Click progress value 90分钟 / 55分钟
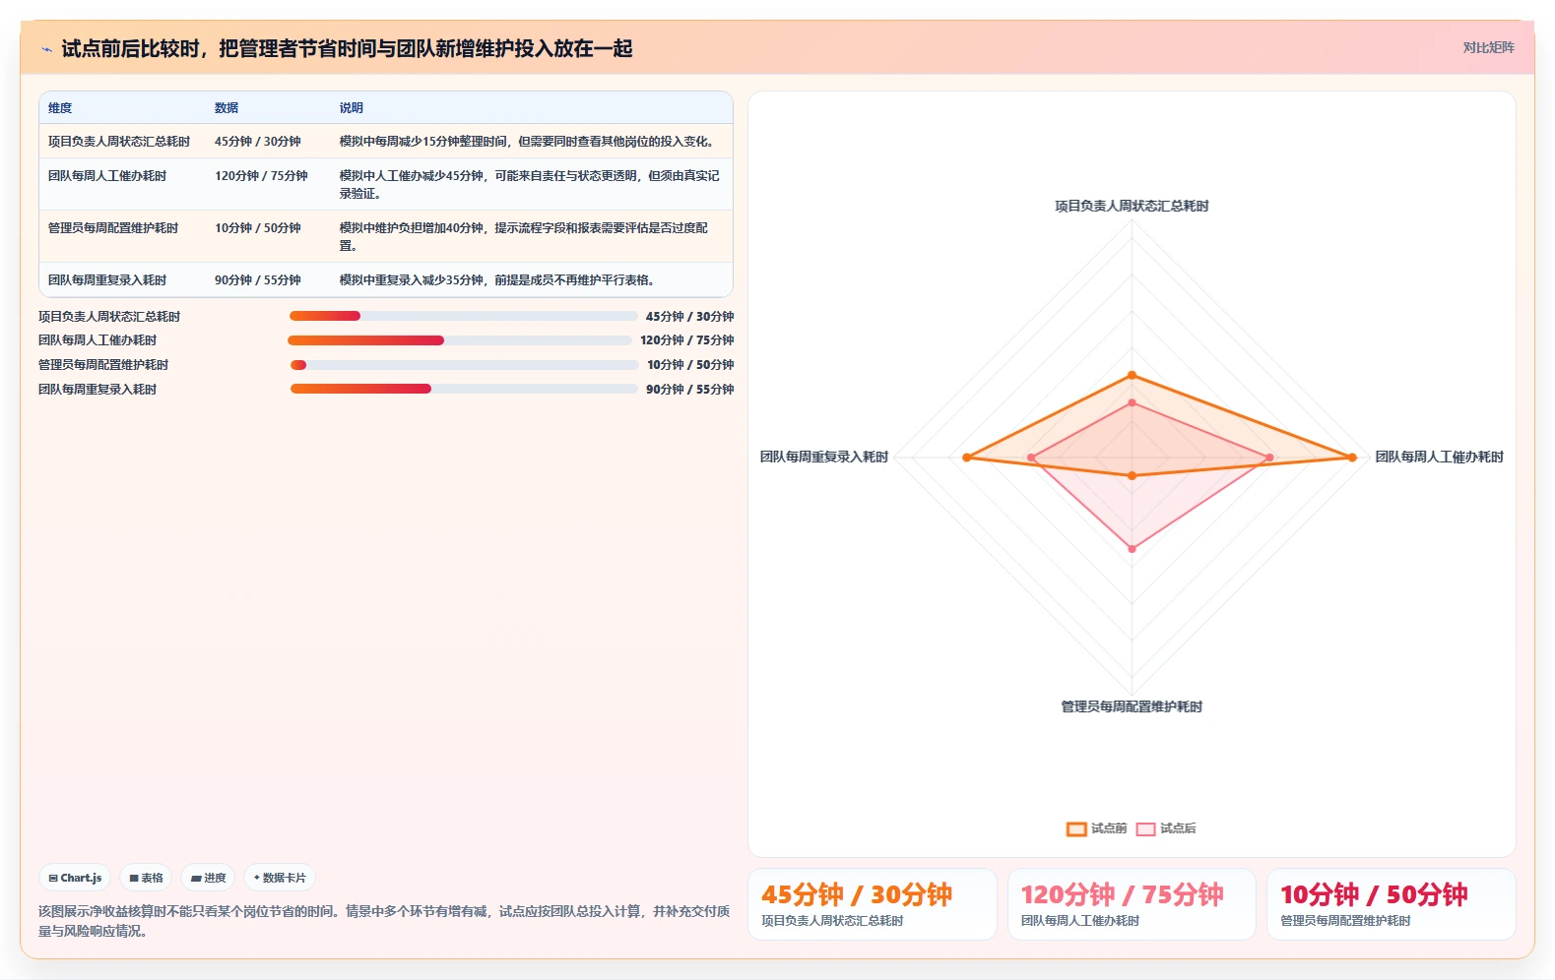This screenshot has width=1555, height=980. [689, 390]
